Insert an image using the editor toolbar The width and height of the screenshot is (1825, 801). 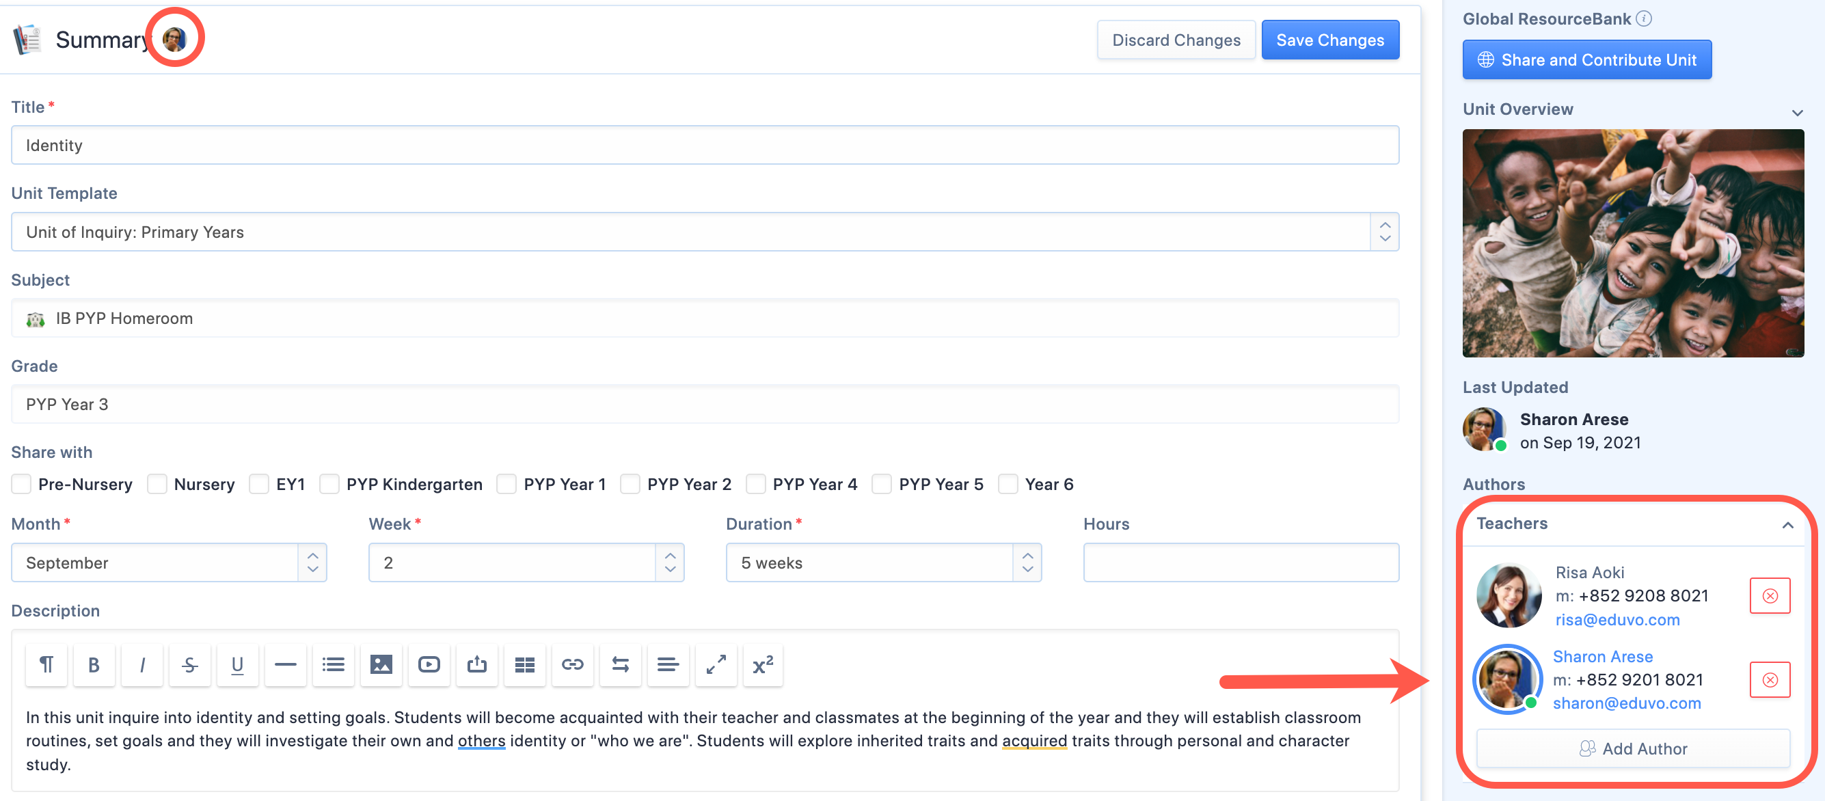[381, 664]
